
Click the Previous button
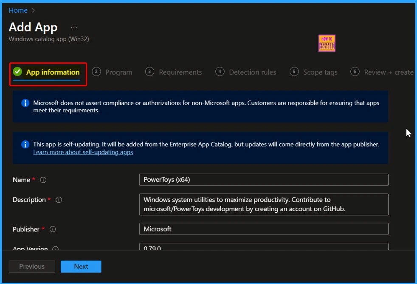point(32,267)
